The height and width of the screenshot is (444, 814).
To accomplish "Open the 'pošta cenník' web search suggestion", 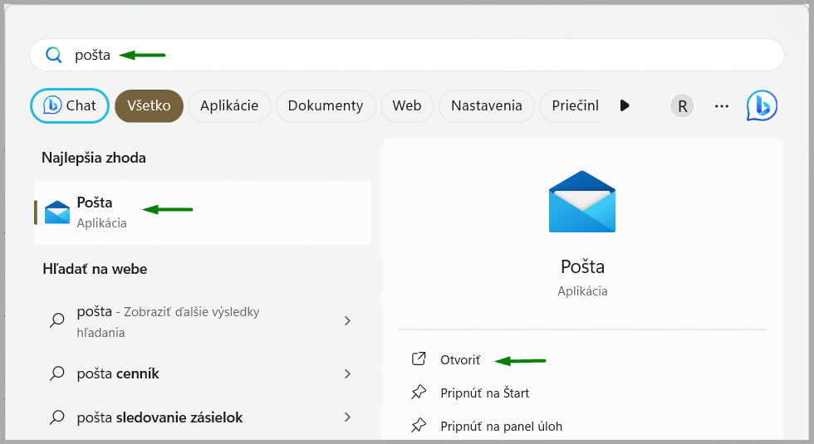I will (x=118, y=374).
